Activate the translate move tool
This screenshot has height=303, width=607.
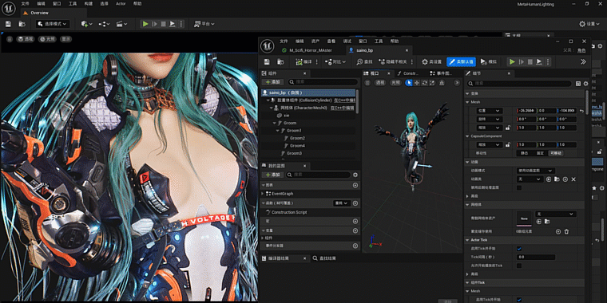(x=417, y=83)
